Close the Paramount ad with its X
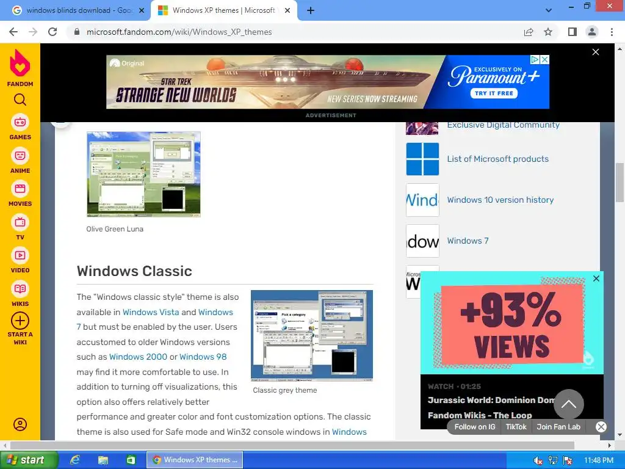 [x=544, y=59]
